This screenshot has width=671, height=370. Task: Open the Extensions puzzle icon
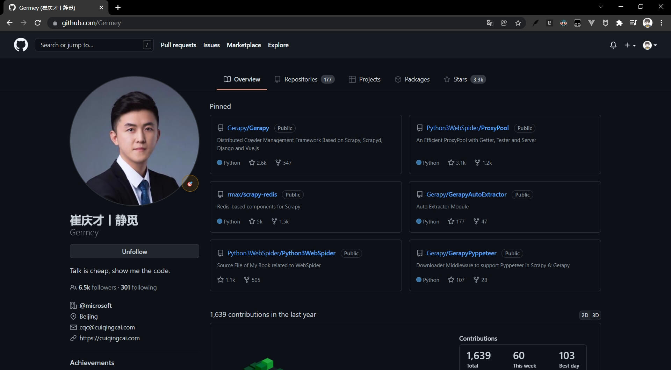pyautogui.click(x=619, y=23)
